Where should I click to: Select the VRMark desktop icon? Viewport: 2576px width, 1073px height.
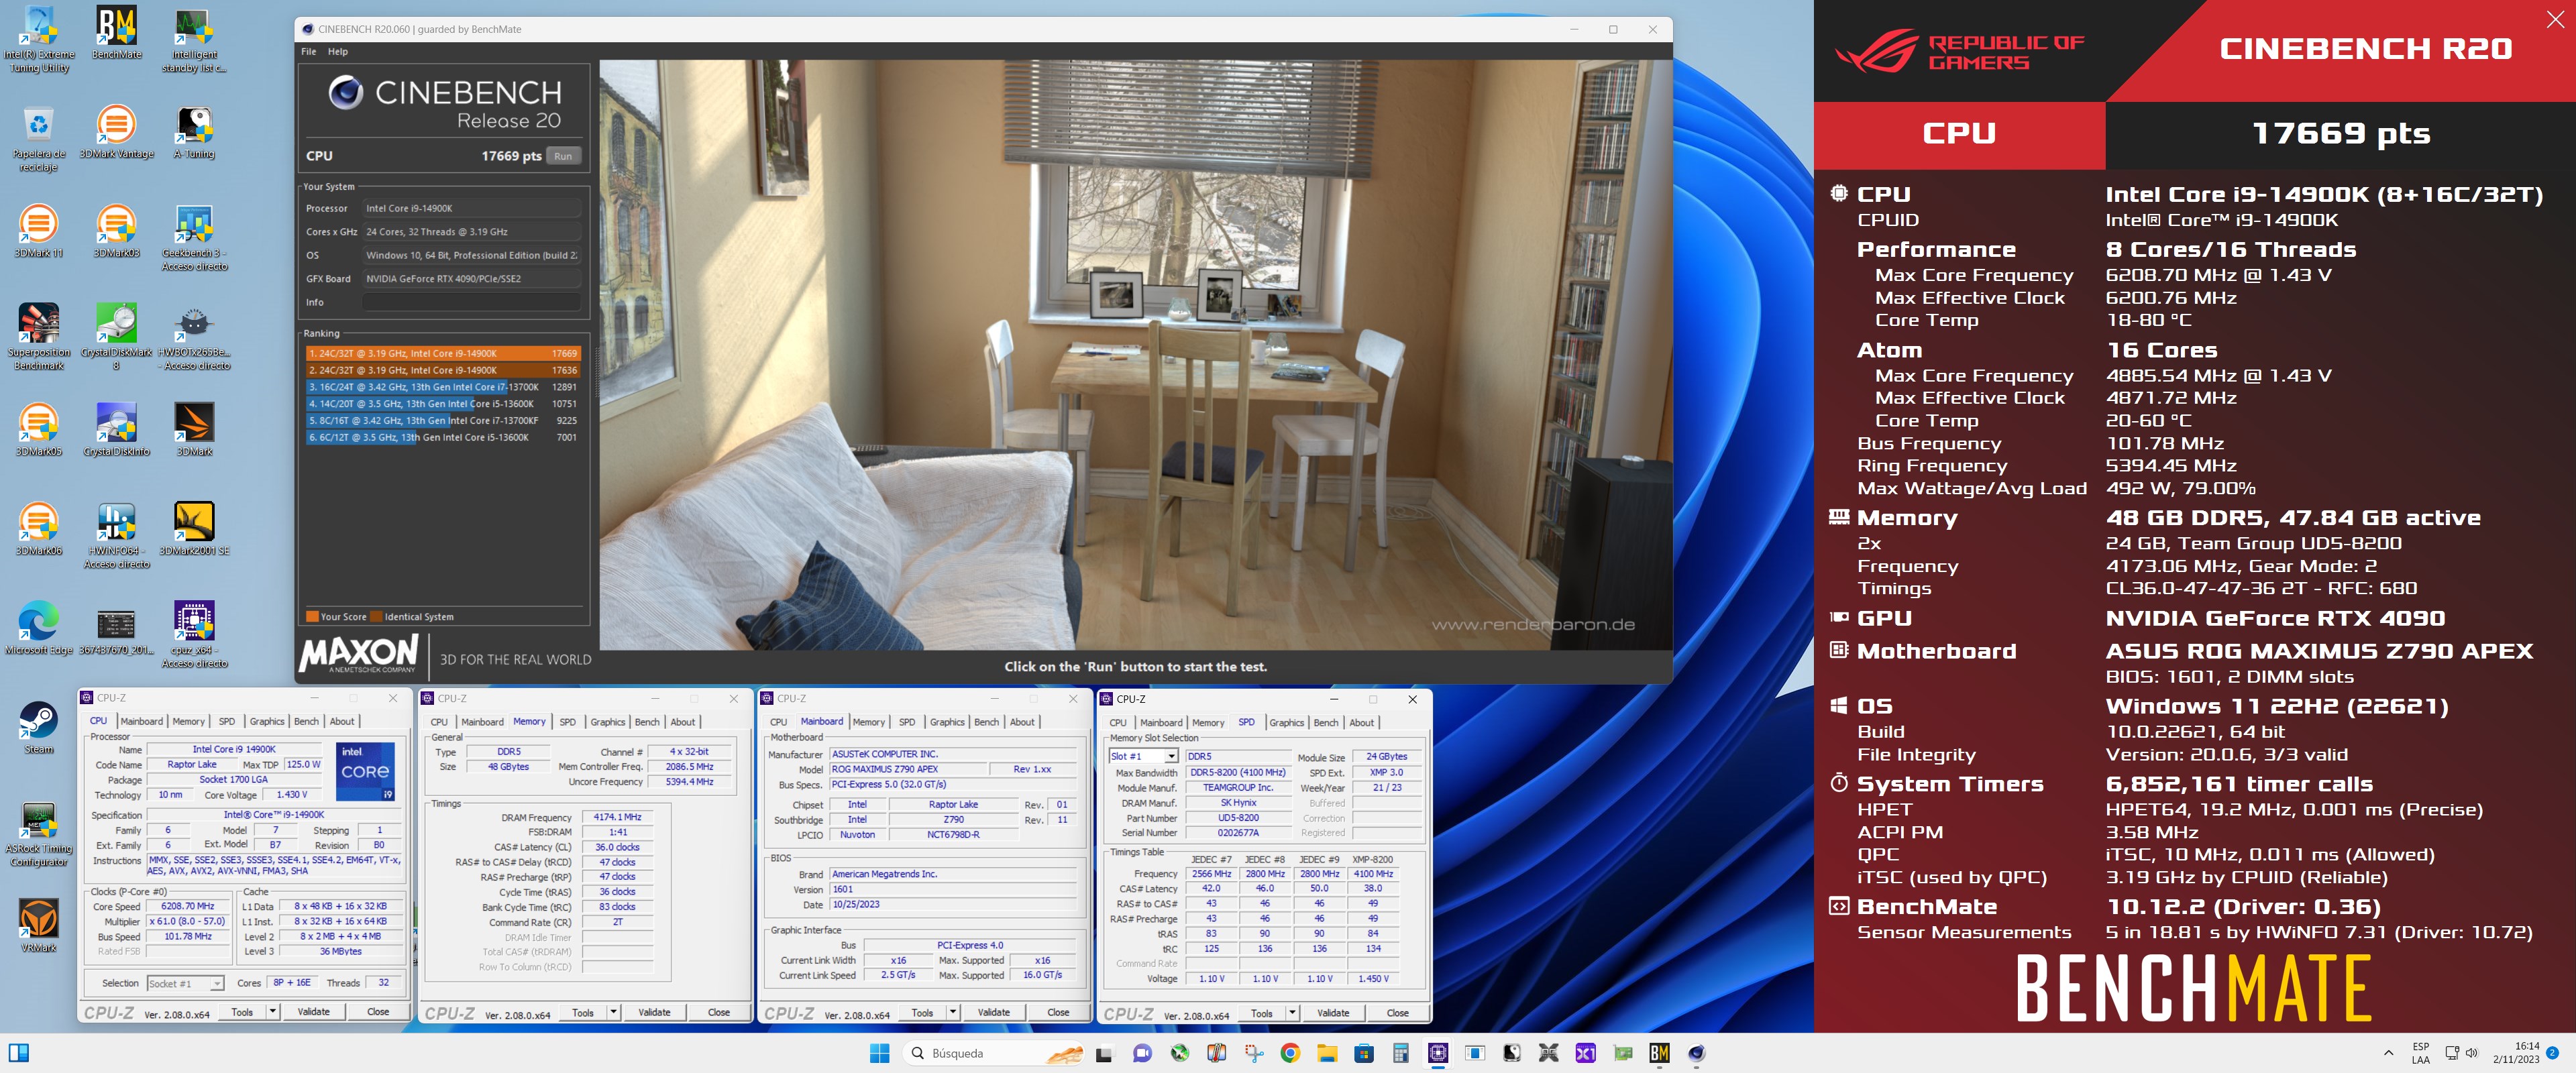(39, 925)
